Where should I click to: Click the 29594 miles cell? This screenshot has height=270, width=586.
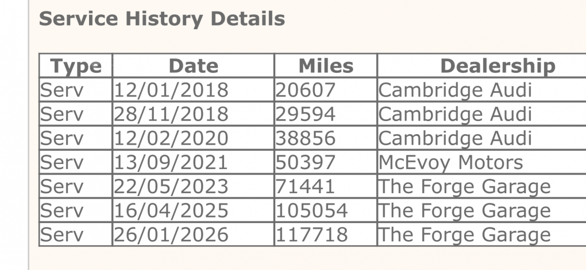[x=305, y=114]
